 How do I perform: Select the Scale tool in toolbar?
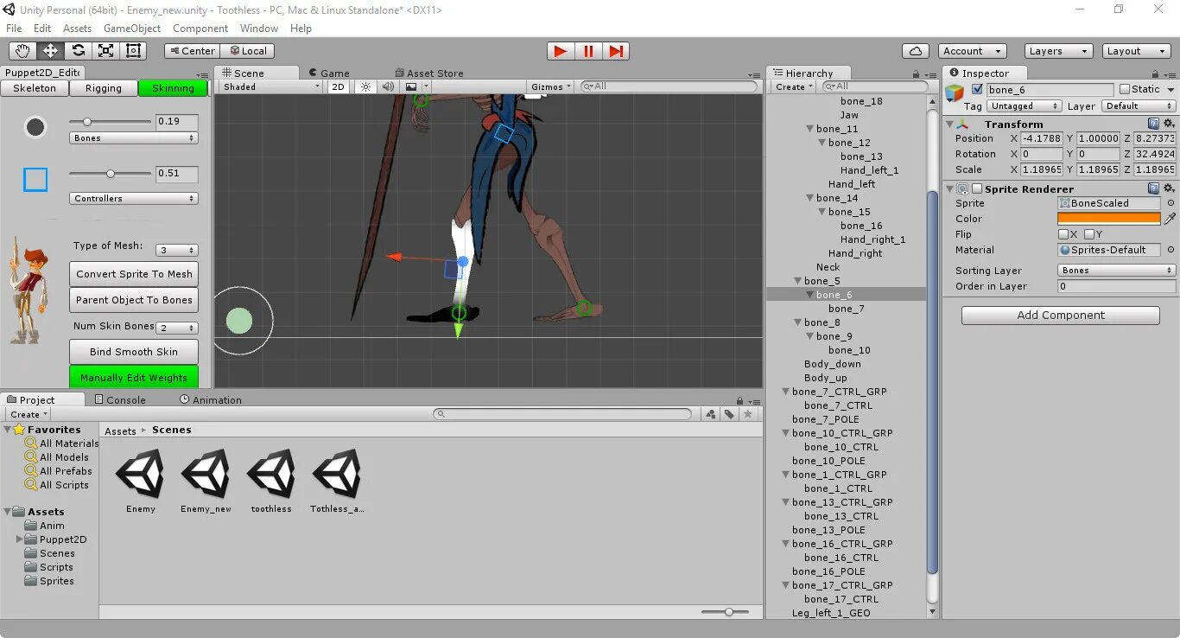[x=105, y=51]
